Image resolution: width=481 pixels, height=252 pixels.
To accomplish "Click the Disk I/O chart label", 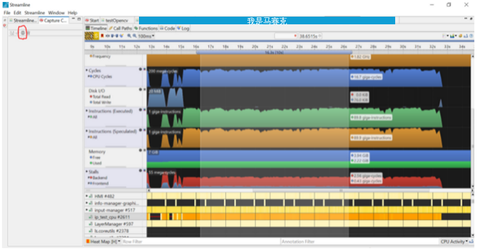I will coord(97,91).
